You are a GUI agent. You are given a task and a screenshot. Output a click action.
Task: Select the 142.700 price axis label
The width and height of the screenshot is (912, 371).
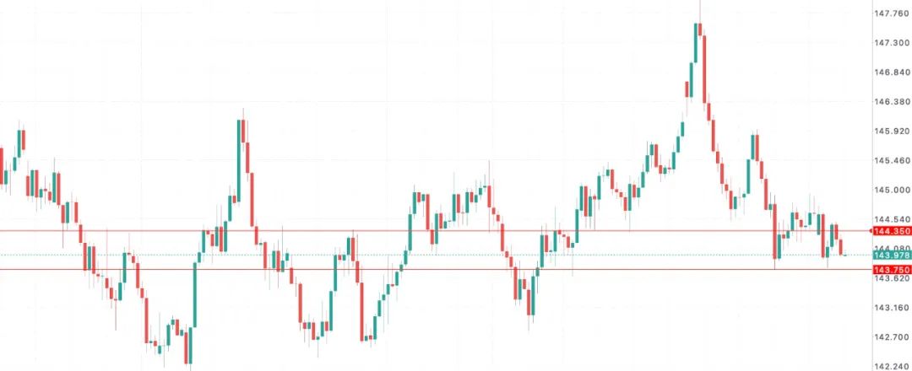892,337
